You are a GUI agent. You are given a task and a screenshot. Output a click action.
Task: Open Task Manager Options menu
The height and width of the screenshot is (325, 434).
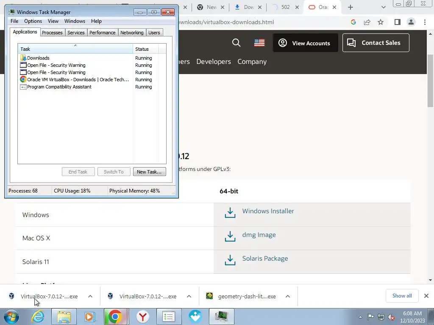point(33,21)
